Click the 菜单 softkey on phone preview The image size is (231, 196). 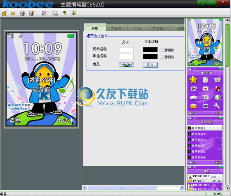point(15,121)
